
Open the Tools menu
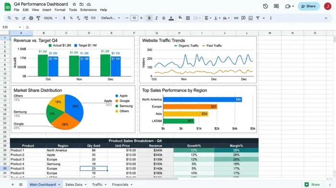click(72, 10)
